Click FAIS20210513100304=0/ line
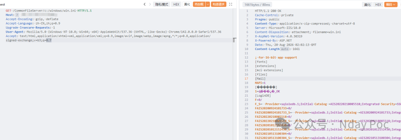Image resolution: width=401 pixels, height=140 pixels. click(x=273, y=134)
